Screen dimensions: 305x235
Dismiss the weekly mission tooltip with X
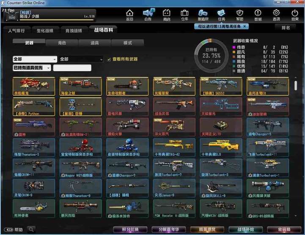[x=245, y=26]
